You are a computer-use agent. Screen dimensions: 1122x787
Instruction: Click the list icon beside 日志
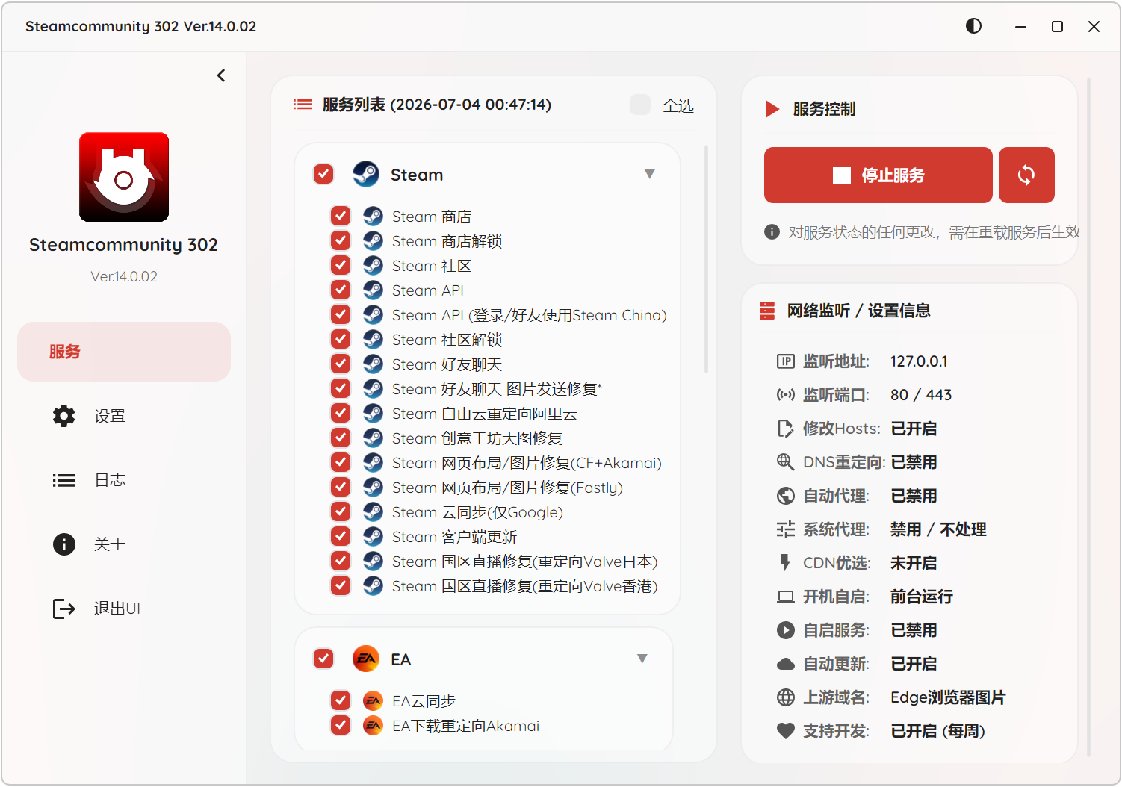pos(64,480)
